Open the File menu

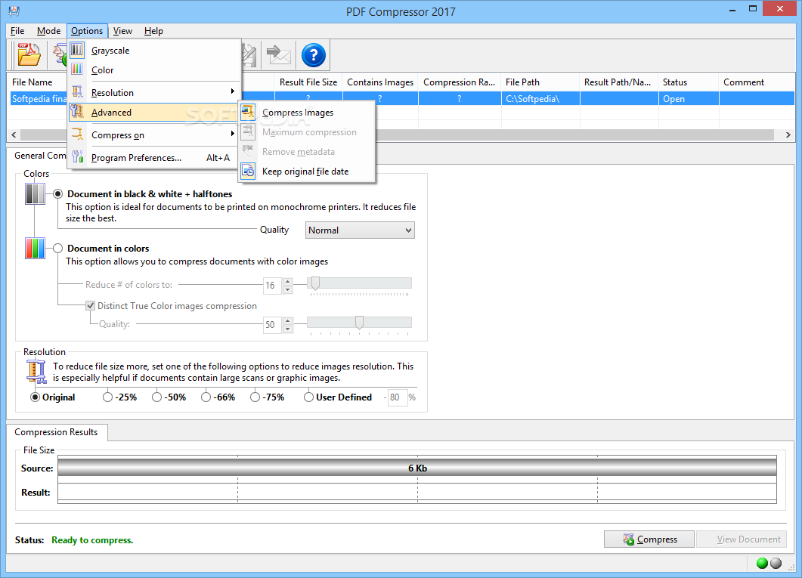point(17,31)
